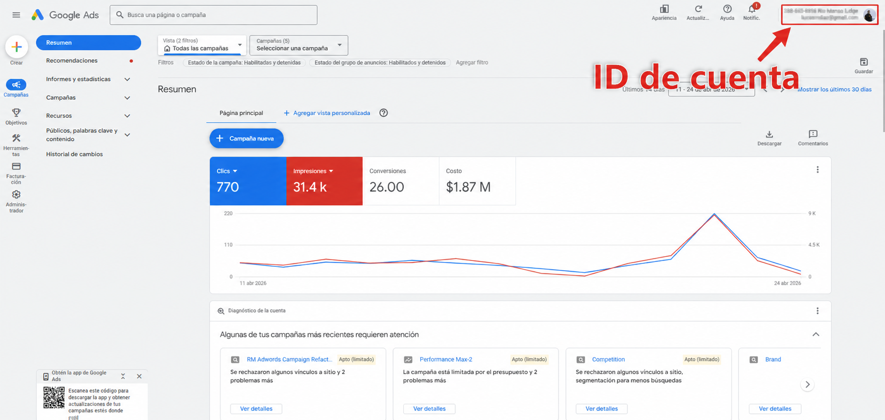Open the chart card three-dot menu

pyautogui.click(x=817, y=170)
